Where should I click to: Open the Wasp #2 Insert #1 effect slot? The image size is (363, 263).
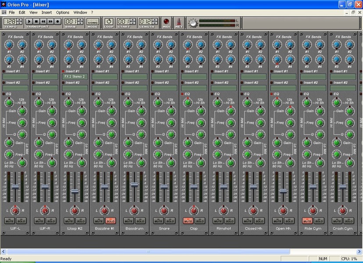[75, 77]
